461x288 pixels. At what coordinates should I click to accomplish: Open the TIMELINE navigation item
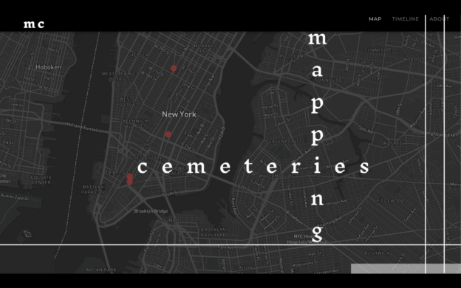tap(405, 18)
